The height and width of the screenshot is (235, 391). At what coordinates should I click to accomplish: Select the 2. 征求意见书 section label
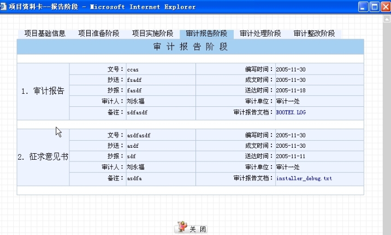tap(43, 157)
